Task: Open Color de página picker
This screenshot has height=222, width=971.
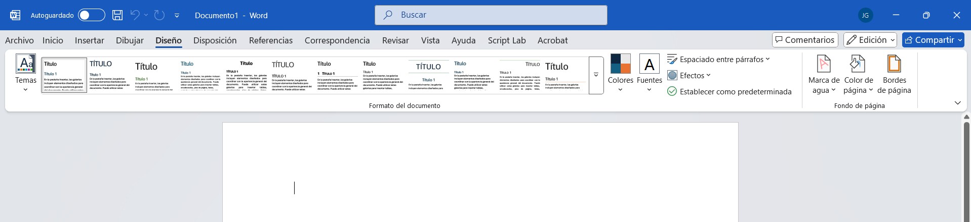Action: 858,74
